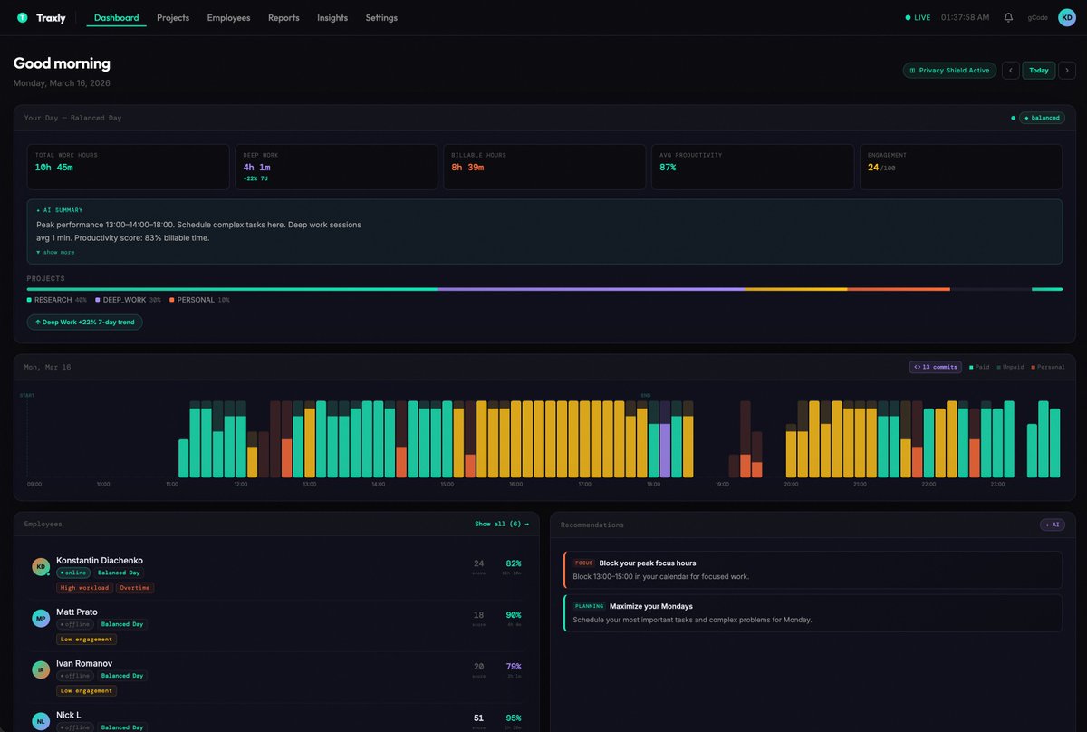This screenshot has height=732, width=1087.
Task: Click the projects distribution progress bar
Action: (x=544, y=289)
